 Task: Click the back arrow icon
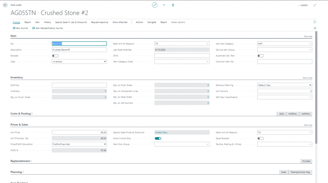tap(5, 5)
